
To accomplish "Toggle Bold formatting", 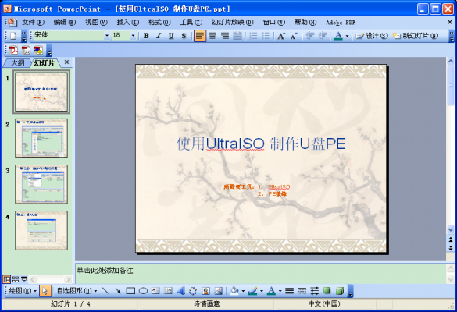I will [146, 36].
